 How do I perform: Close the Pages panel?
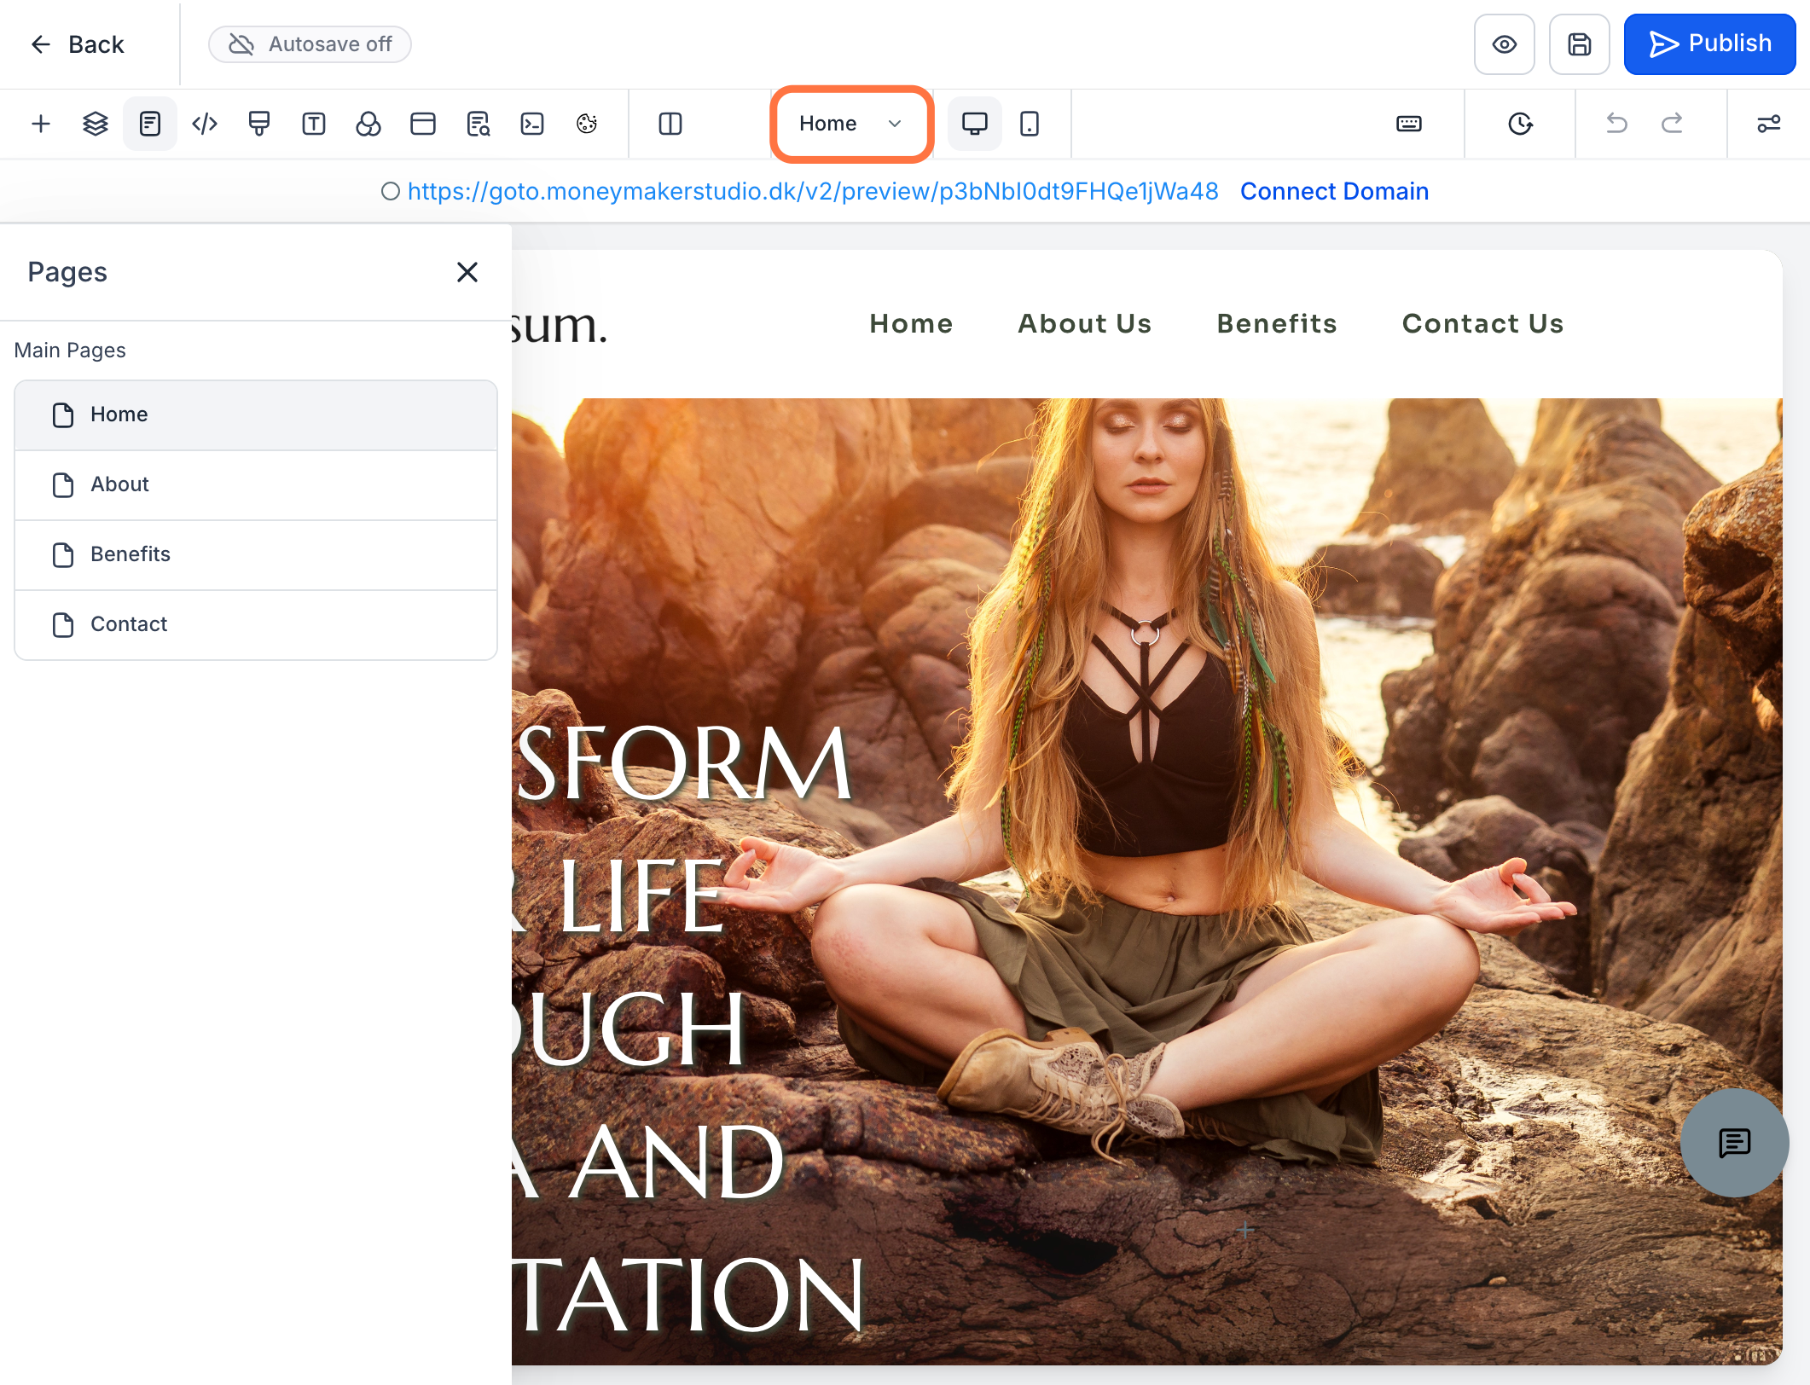[x=467, y=272]
